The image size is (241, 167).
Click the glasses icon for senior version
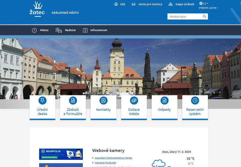[x=133, y=4]
